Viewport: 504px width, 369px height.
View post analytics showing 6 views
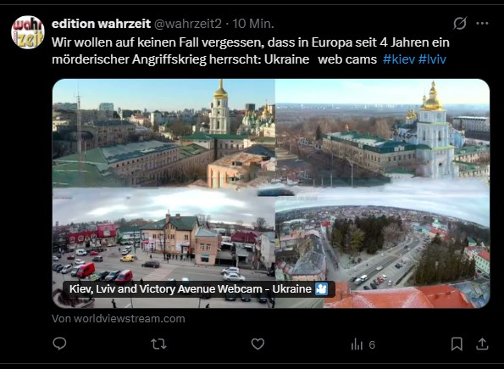click(363, 344)
